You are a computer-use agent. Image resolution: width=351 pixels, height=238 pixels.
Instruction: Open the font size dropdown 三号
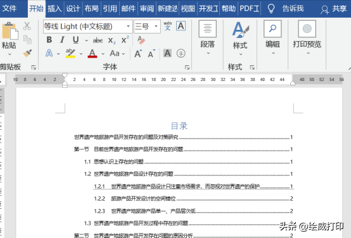point(156,27)
